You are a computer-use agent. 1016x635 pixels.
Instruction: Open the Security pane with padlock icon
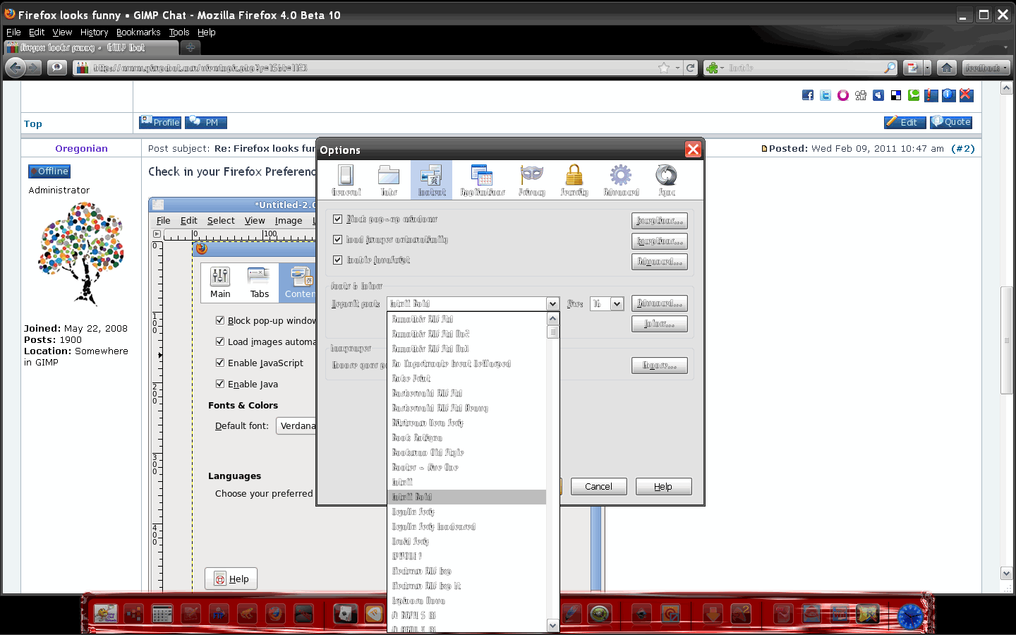pos(574,181)
